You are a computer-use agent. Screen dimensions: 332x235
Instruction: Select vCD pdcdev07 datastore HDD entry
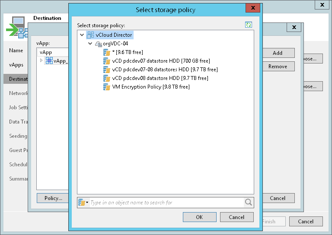click(161, 61)
